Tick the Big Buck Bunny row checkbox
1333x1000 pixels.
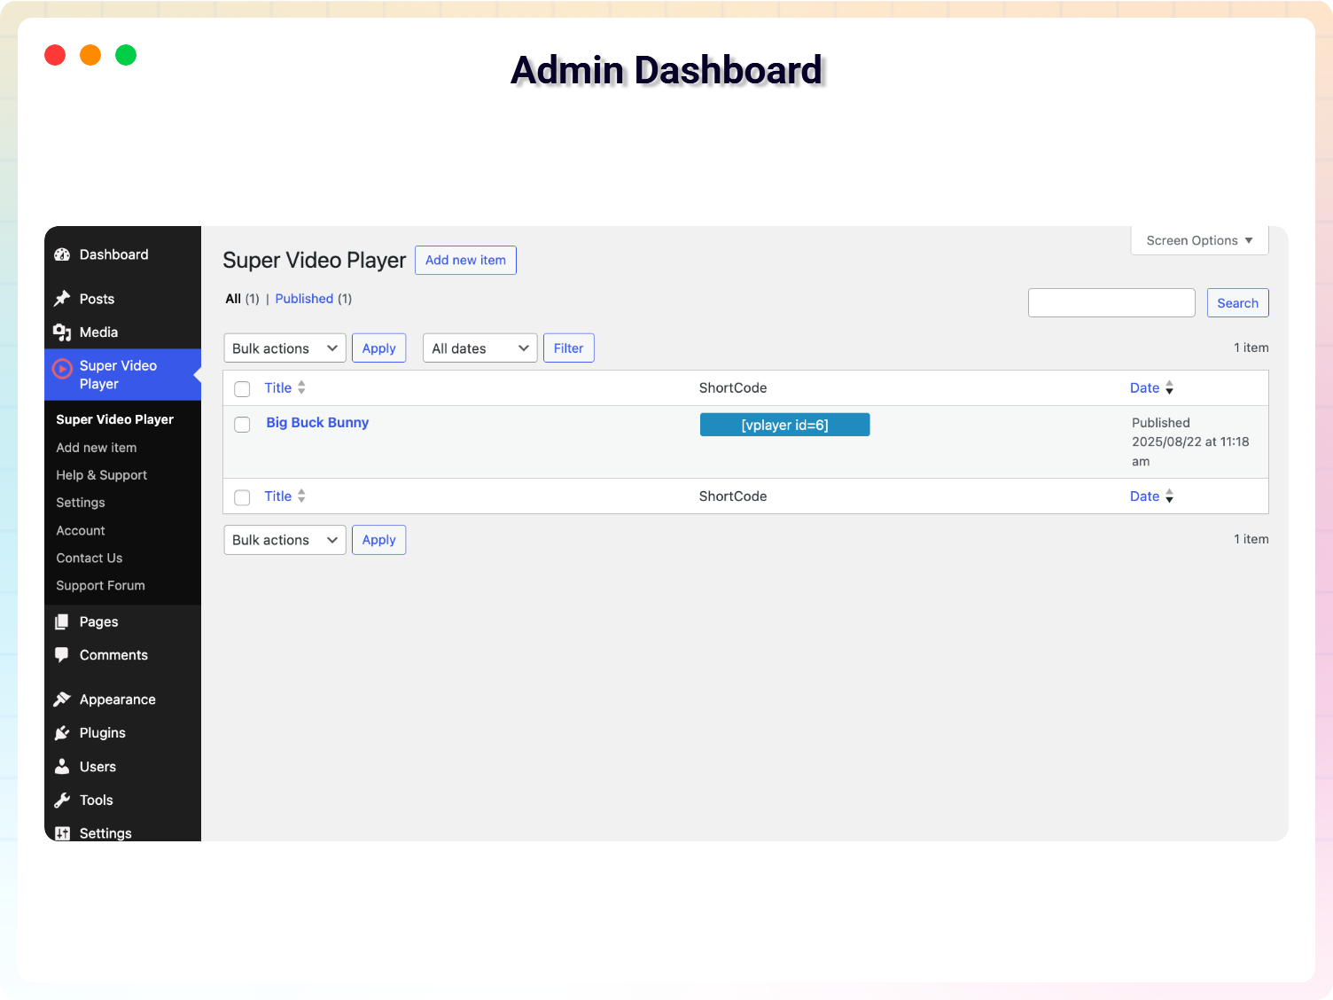pos(242,425)
